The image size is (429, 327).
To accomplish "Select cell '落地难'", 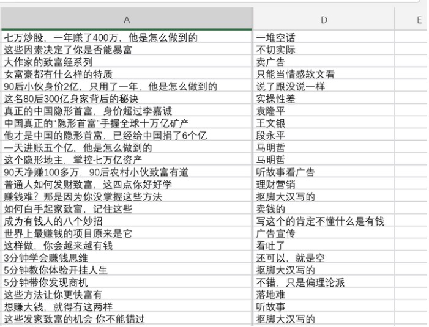I will tap(323, 294).
